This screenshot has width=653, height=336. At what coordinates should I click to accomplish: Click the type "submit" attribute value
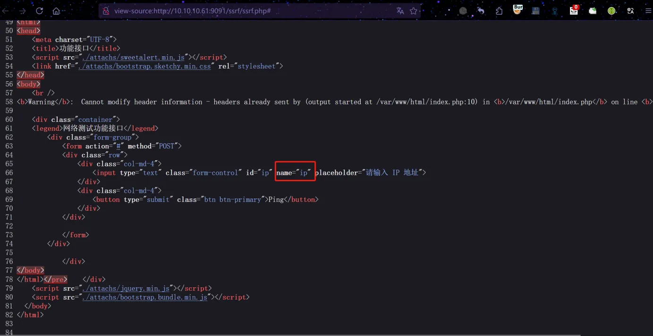coord(158,199)
